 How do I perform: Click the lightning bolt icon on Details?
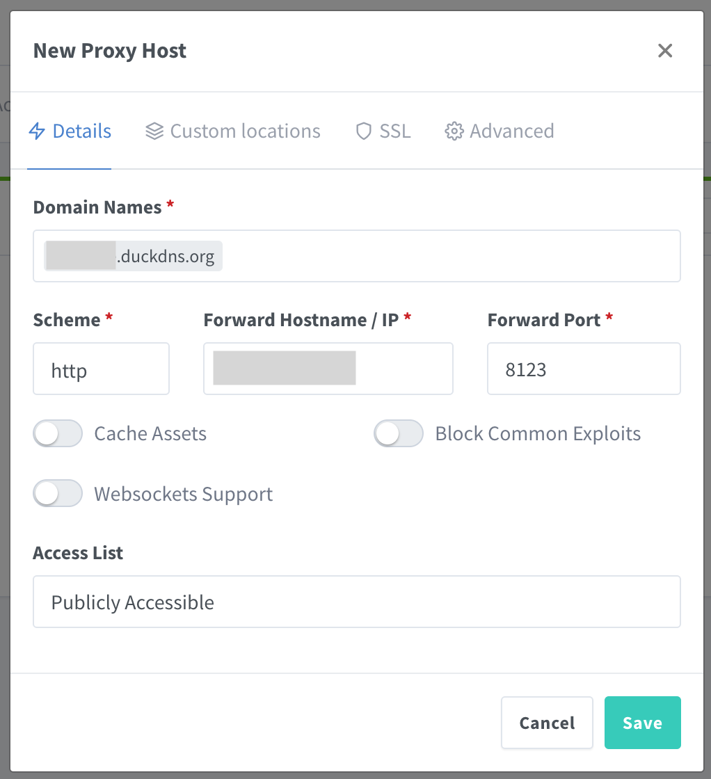37,131
